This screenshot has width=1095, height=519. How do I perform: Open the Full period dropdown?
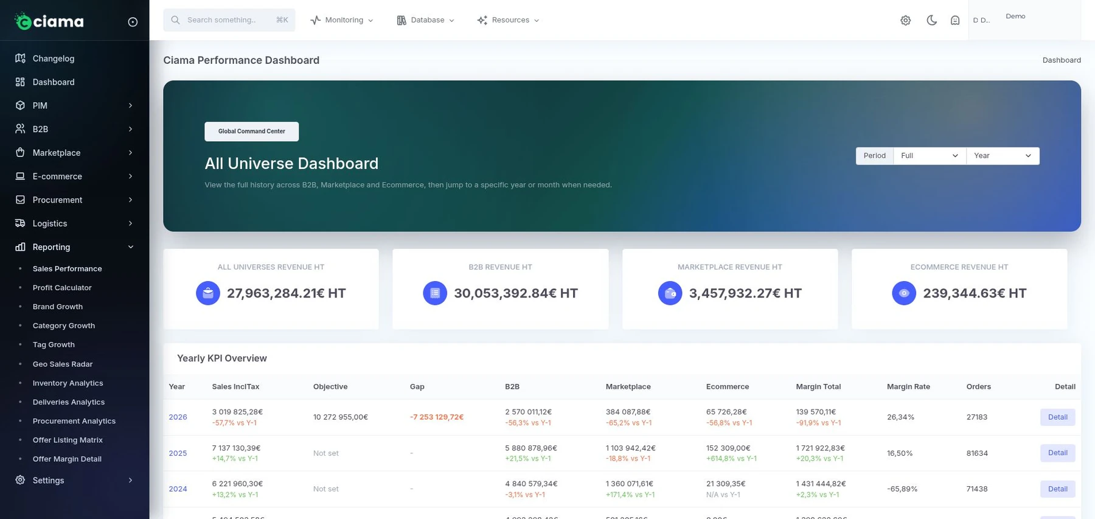(x=930, y=156)
